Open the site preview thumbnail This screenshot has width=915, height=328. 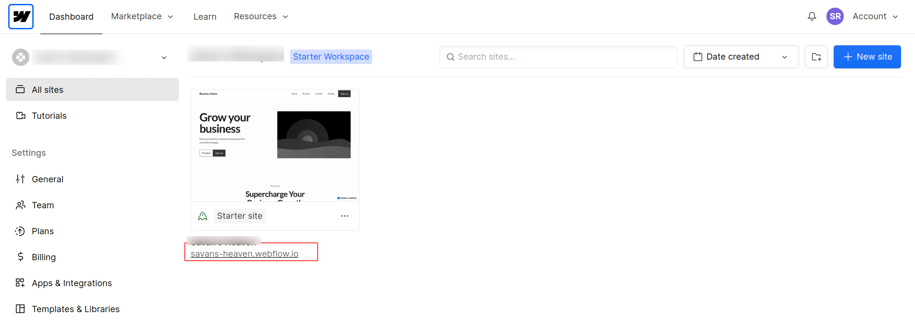275,145
